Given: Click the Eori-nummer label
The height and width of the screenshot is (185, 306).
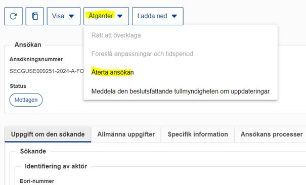Looking at the screenshot, I should 37,181.
